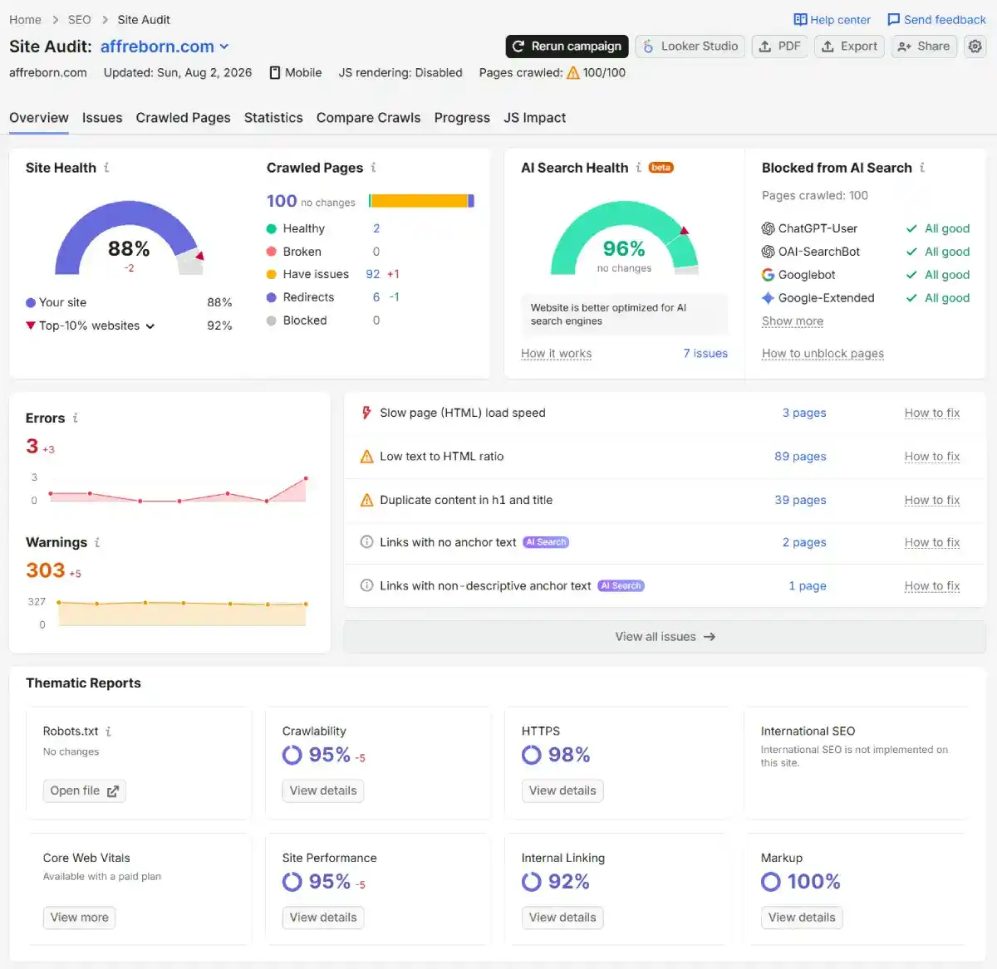Click the Google-Extended sparkle icon

(768, 298)
